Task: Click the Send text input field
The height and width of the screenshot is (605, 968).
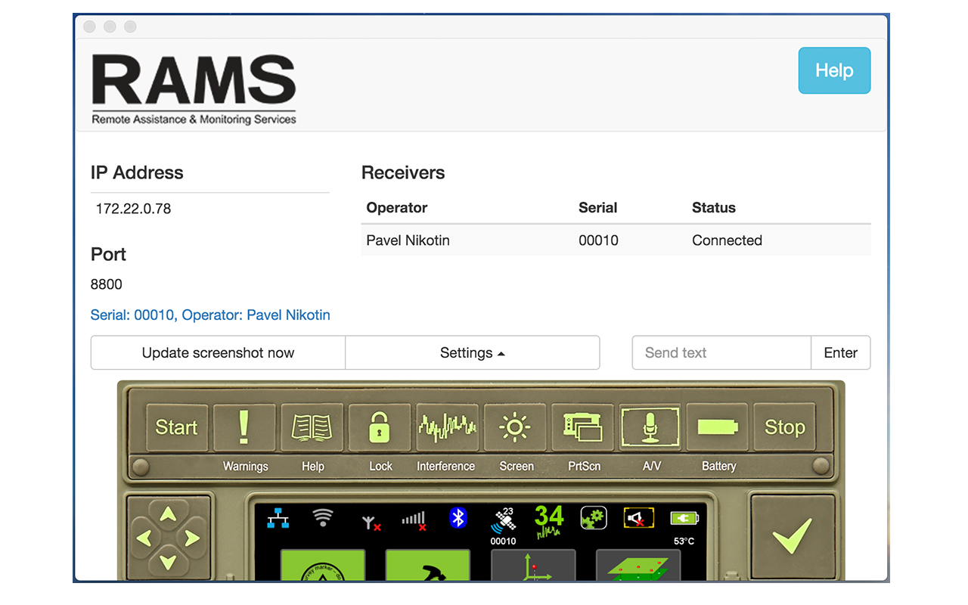Action: click(x=721, y=353)
